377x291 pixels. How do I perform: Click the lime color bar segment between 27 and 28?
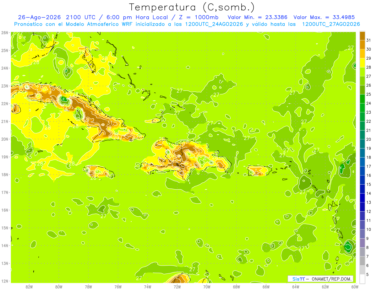[362, 72]
